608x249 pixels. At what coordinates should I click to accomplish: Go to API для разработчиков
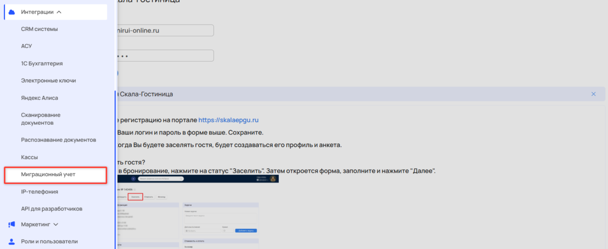pos(52,209)
